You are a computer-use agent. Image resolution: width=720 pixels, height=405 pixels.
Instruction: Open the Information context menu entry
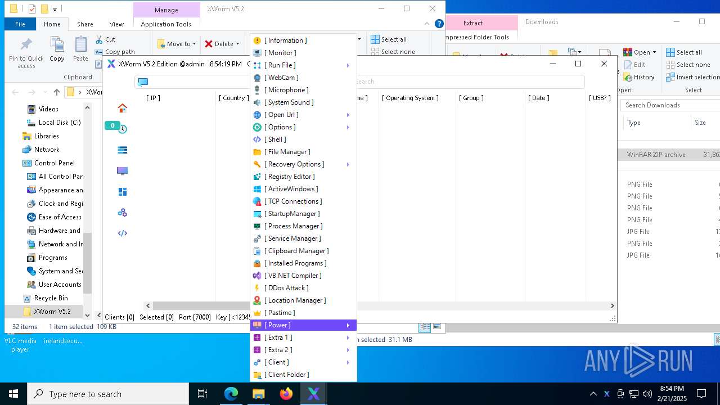(303, 40)
